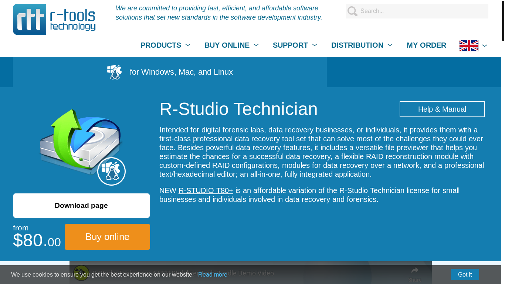Expand the Distribution menu chevron

pos(390,45)
